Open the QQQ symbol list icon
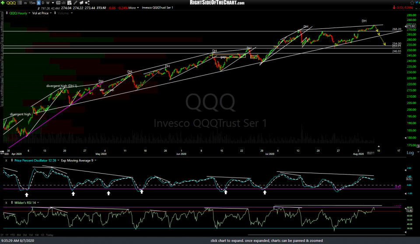The image size is (420, 244). tap(20, 3)
